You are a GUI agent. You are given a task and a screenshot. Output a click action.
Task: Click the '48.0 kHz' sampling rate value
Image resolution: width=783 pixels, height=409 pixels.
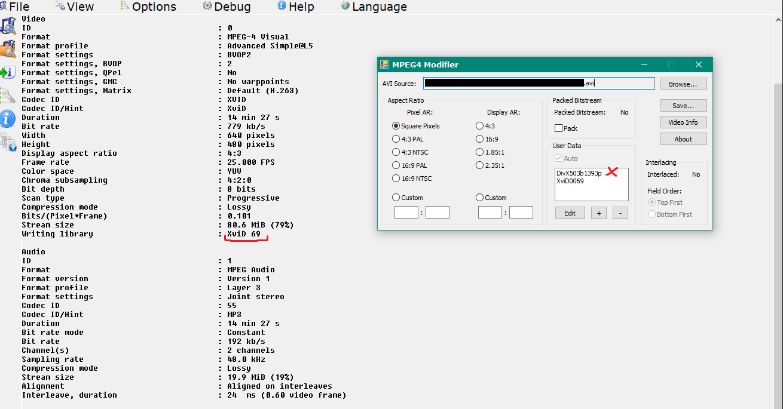[x=246, y=359]
